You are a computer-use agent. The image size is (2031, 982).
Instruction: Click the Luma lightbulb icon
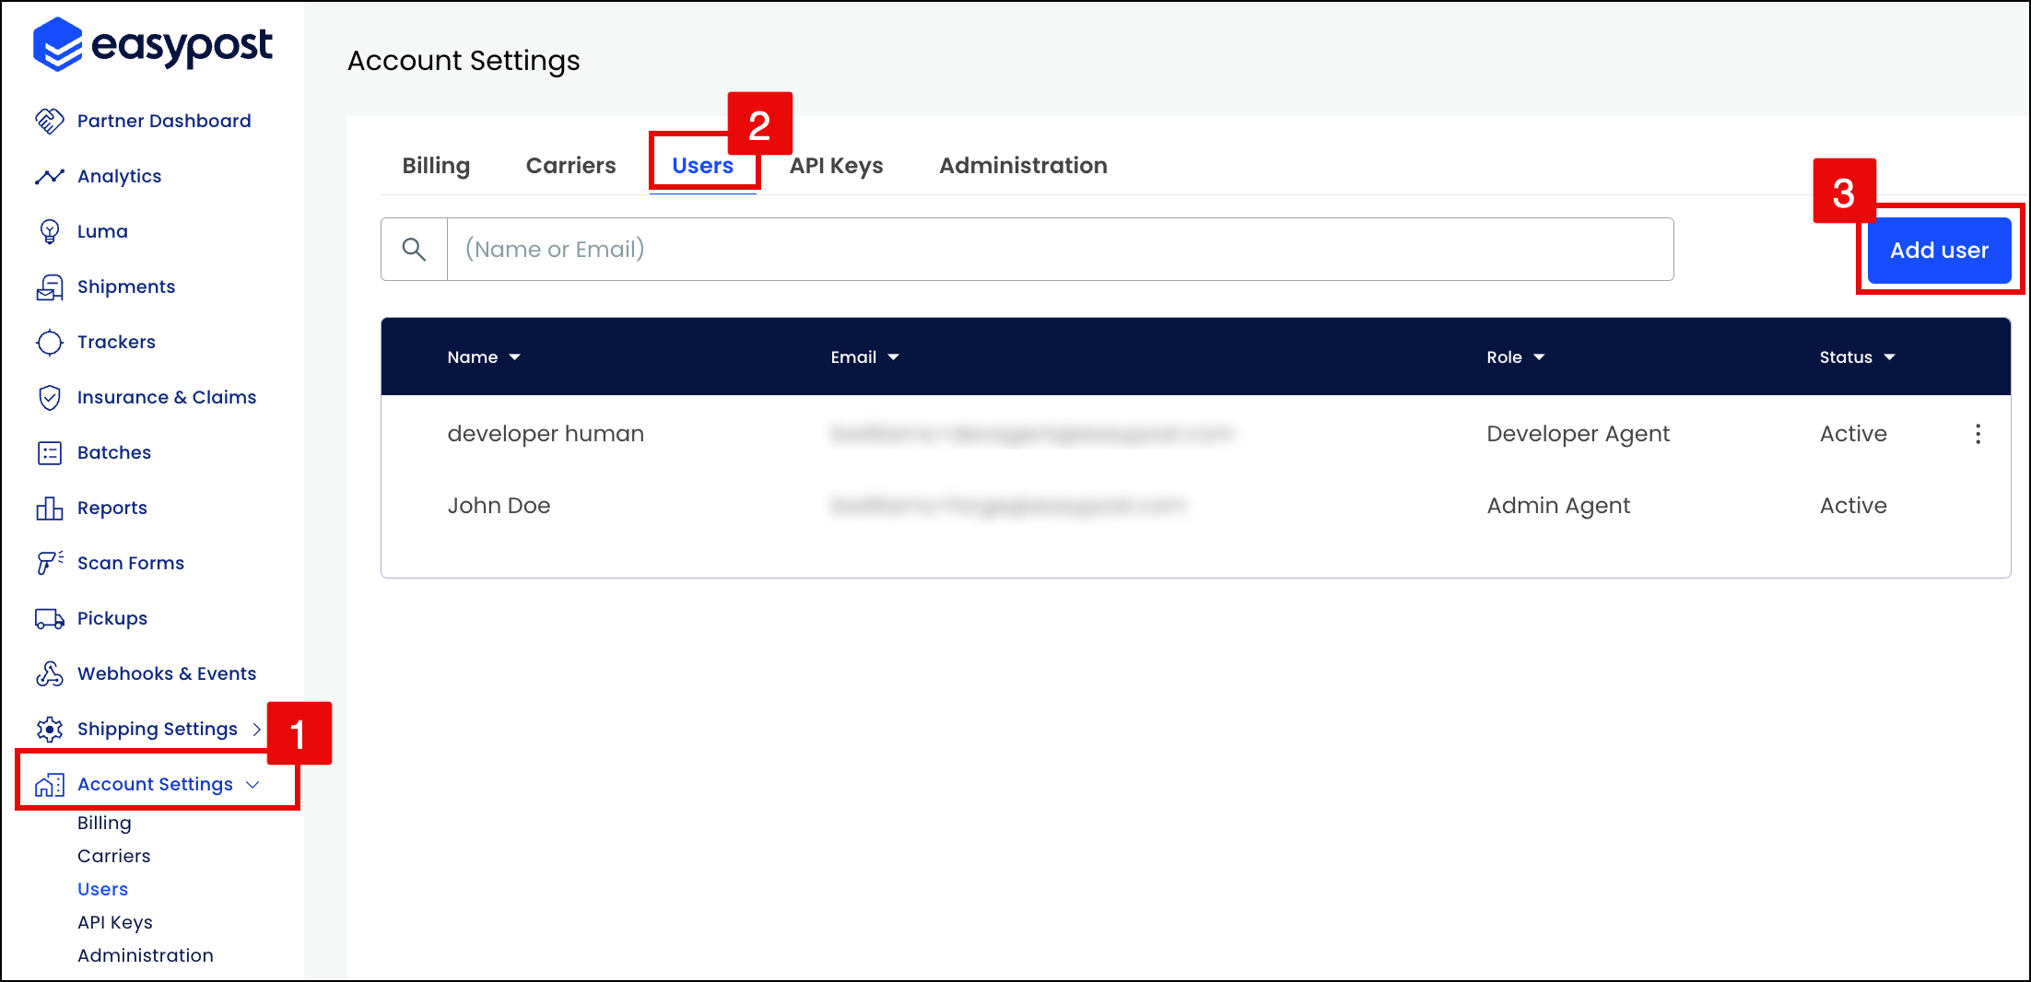coord(50,230)
